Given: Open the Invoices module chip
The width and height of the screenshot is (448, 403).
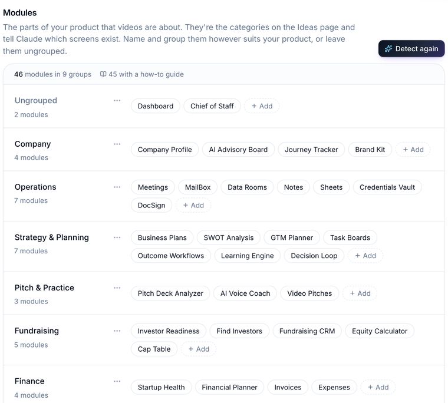Looking at the screenshot, I should coord(288,387).
